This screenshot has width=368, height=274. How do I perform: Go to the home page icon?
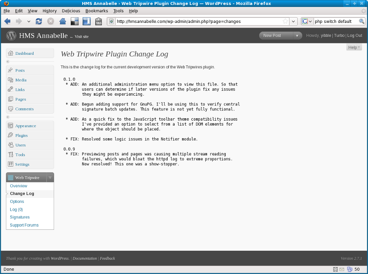click(x=63, y=21)
